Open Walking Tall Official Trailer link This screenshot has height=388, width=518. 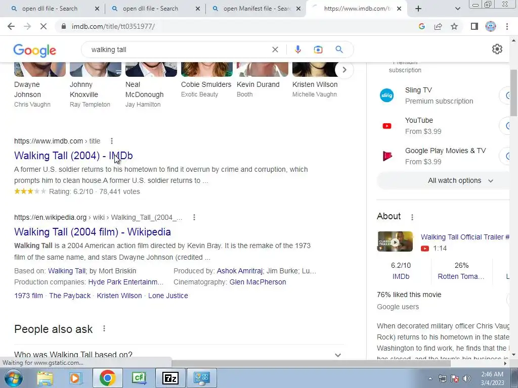465,237
